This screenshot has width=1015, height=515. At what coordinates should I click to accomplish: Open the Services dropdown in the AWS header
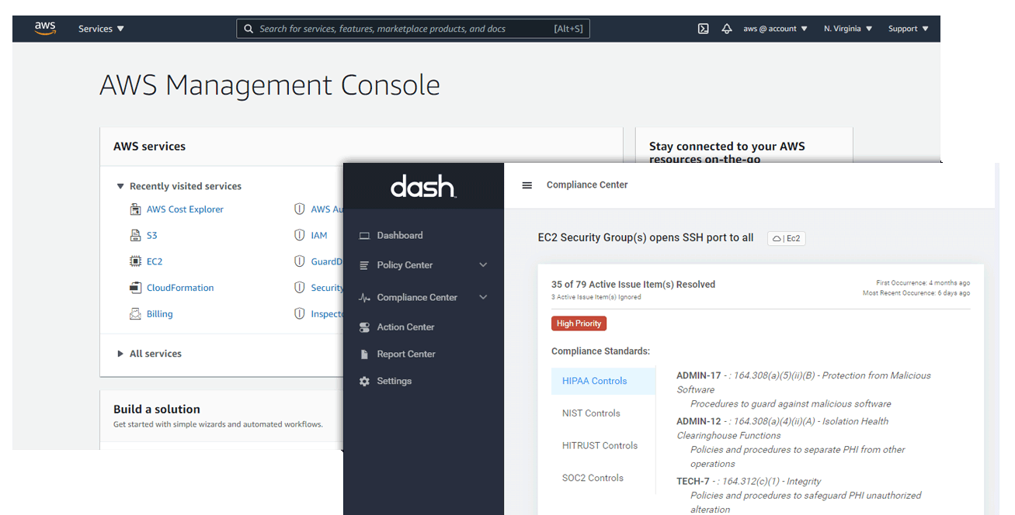(101, 29)
